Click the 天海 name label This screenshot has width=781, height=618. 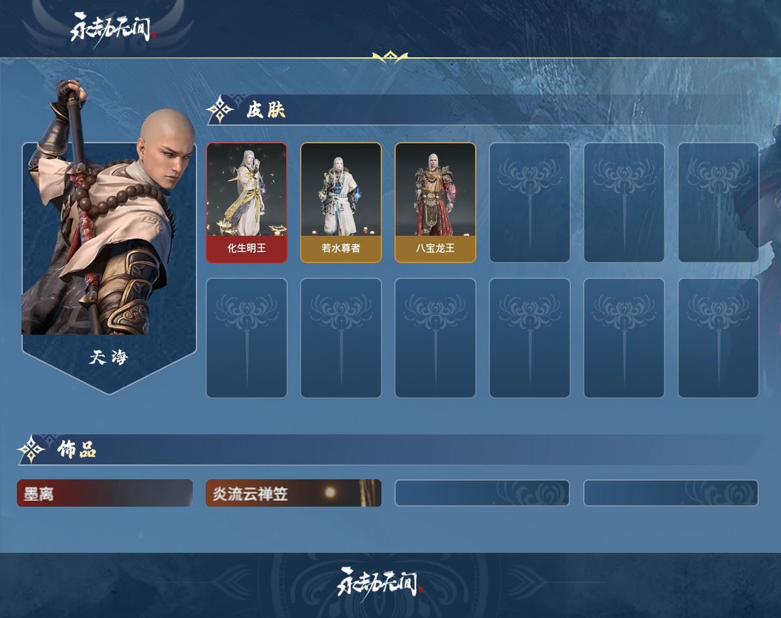[109, 357]
